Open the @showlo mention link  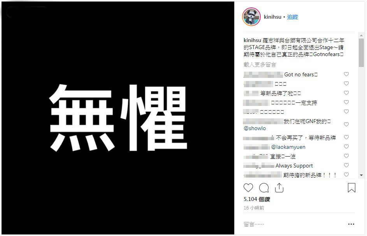[x=255, y=128]
